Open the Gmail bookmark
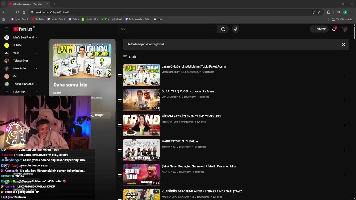 click(117, 19)
